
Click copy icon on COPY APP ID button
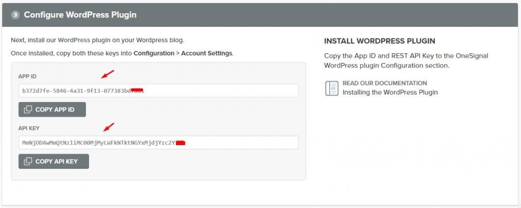coord(28,109)
